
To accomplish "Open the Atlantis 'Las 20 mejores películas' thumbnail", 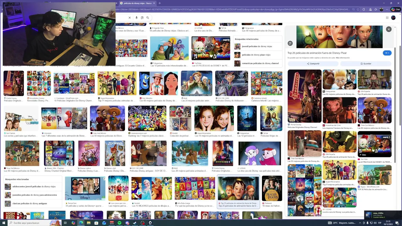I will (x=197, y=83).
